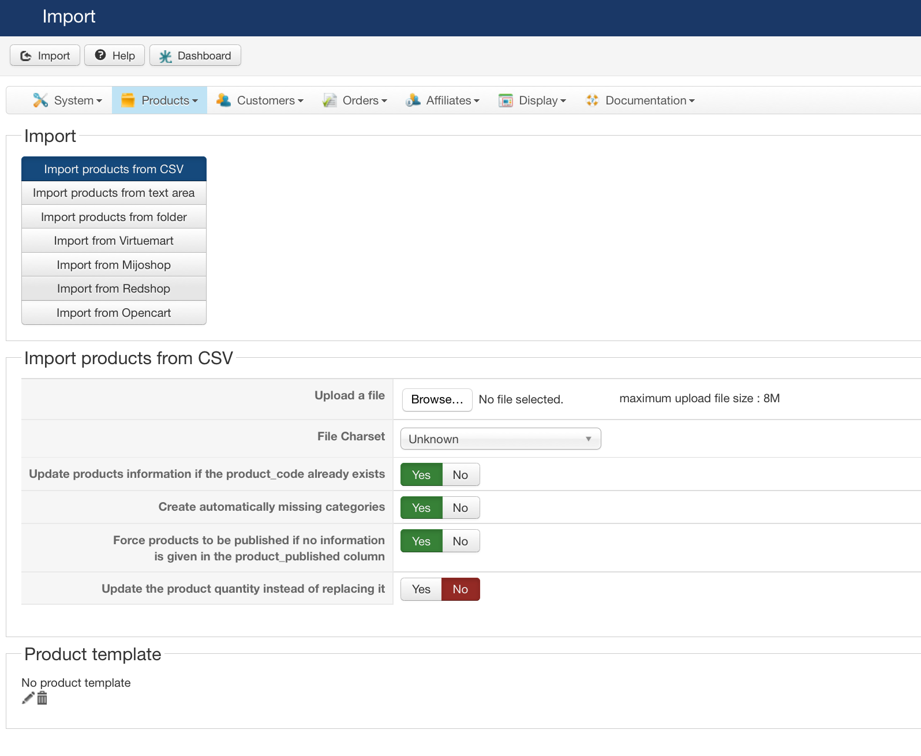
Task: Click the 'Create automatically missing categories' label
Action: click(x=272, y=507)
